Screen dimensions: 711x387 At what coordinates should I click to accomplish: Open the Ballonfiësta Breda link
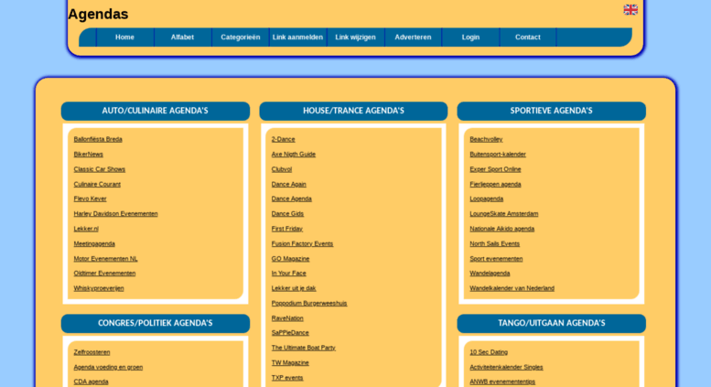[x=98, y=139]
